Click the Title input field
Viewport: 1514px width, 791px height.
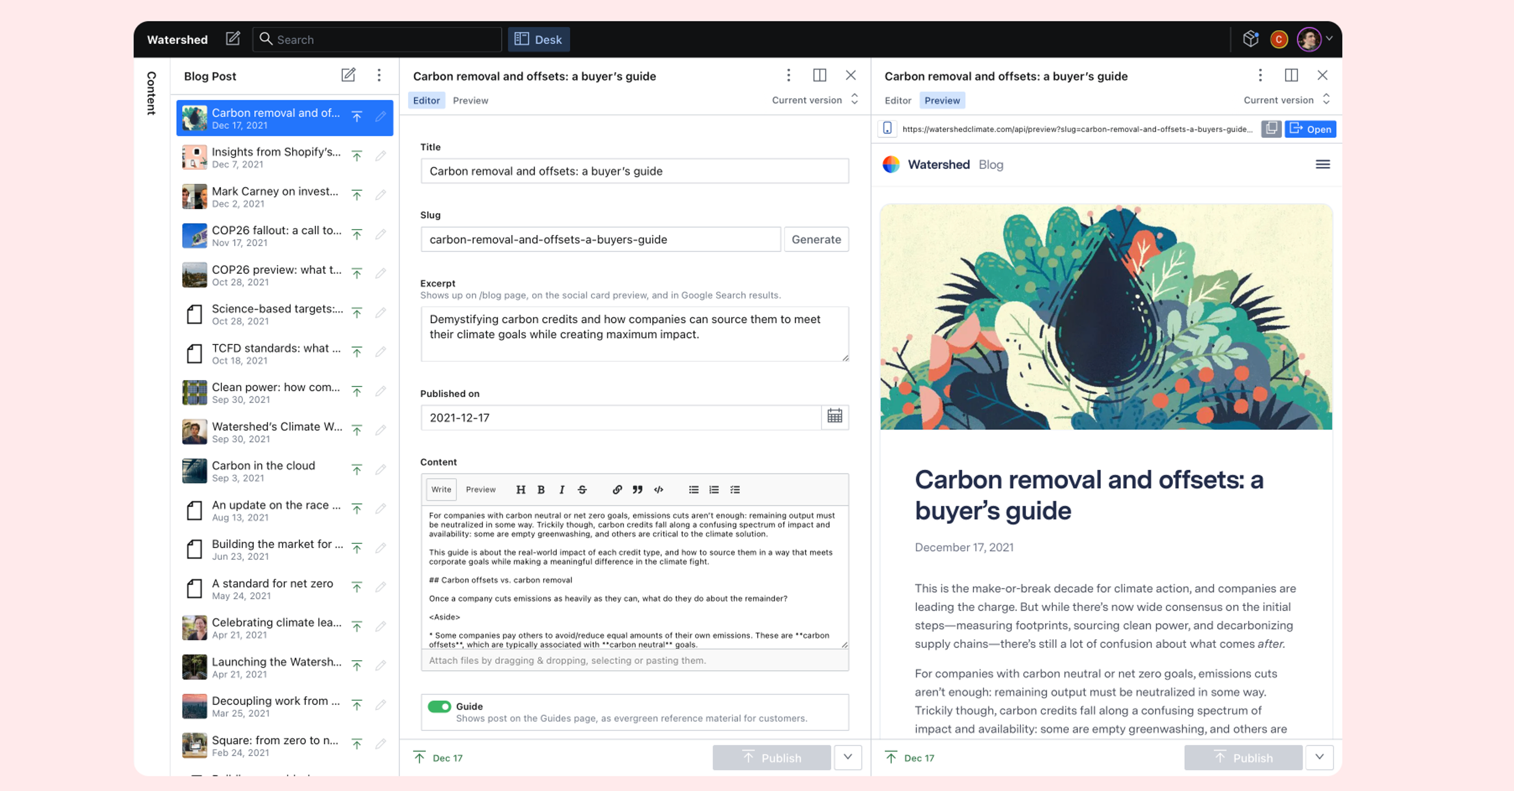tap(634, 171)
